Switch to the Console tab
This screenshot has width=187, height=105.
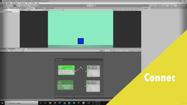tap(12, 49)
